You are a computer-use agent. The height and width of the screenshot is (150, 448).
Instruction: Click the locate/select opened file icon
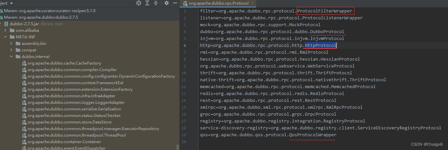tap(139, 3)
